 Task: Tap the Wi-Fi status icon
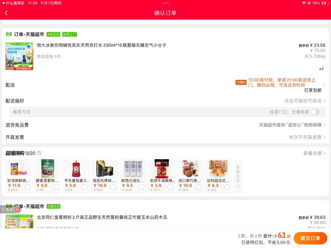[x=304, y=3]
